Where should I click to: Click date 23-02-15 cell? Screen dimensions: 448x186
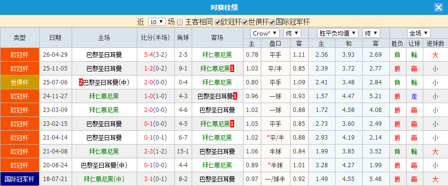point(55,124)
